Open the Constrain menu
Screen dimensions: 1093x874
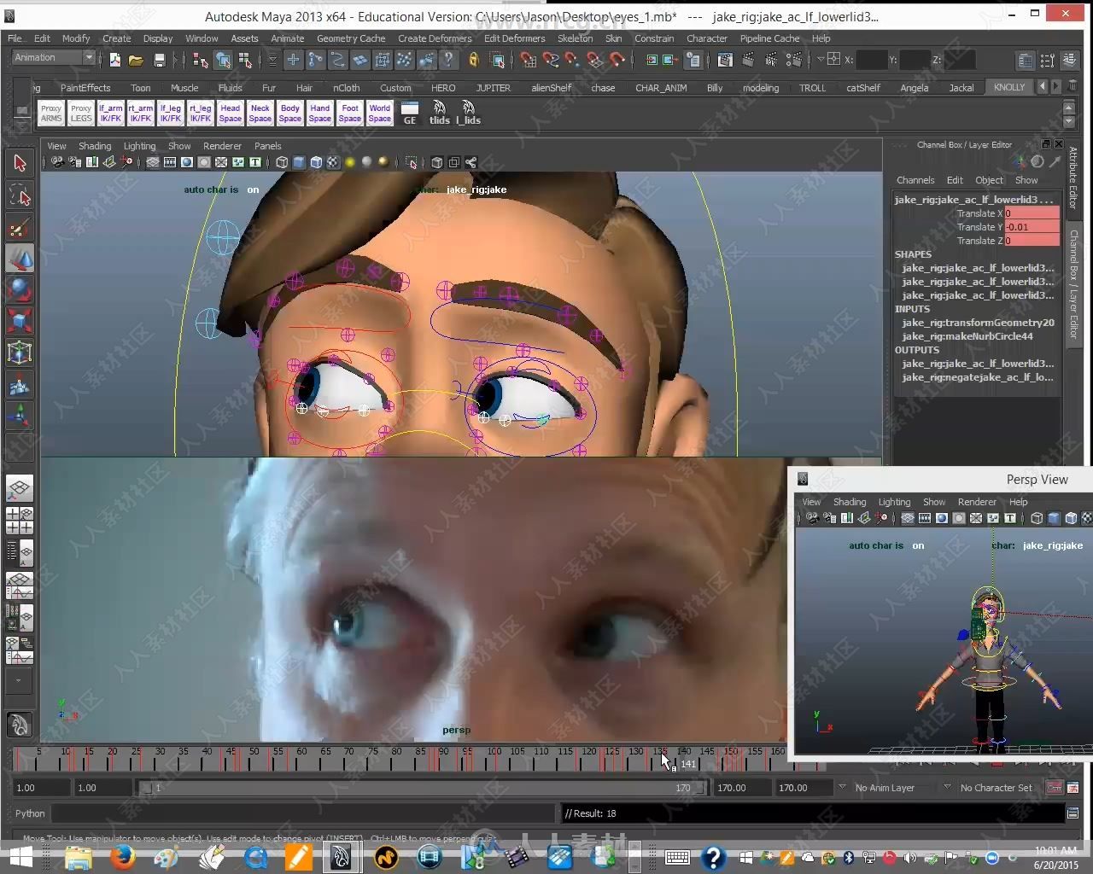click(x=654, y=38)
